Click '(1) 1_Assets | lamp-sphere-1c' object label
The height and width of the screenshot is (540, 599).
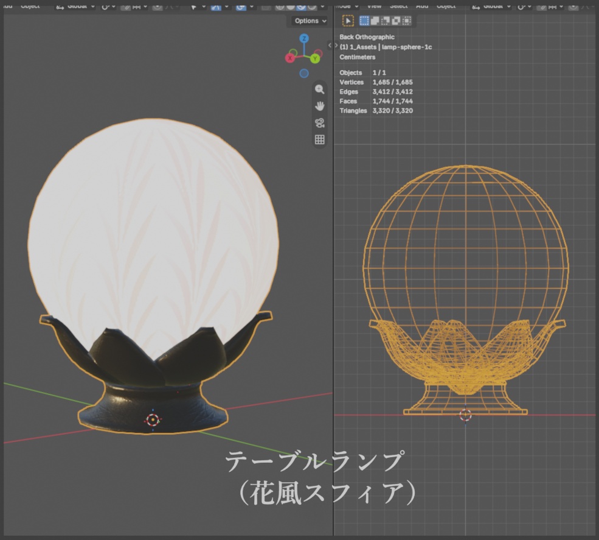386,47
